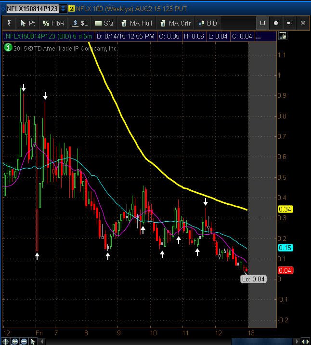Activate the FibR Fibonacci retracement tool
311x345 pixels.
pyautogui.click(x=53, y=23)
